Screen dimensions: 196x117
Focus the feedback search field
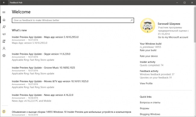pyautogui.click(x=73, y=20)
